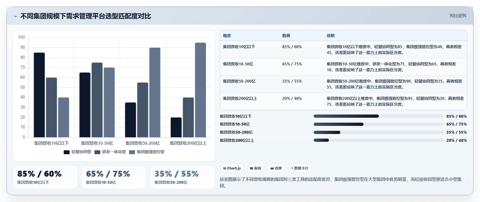
Task: Click the chart title 不同集团规模下需求管理平台选型匹配度对比
Action: (x=85, y=16)
